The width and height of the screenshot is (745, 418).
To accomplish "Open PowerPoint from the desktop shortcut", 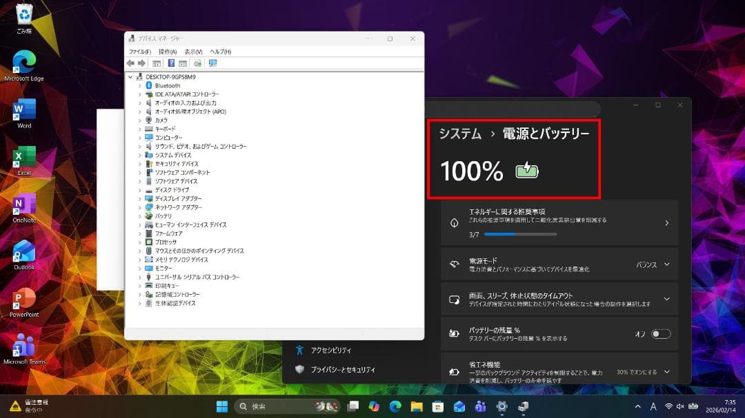I will pos(23,303).
